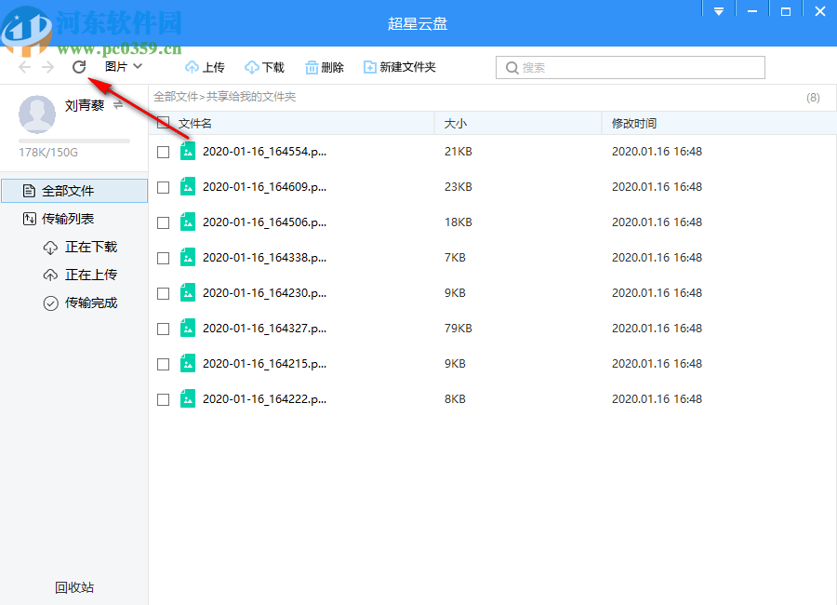Open the 图片 file type dropdown
Image resolution: width=837 pixels, height=605 pixels.
pos(122,66)
